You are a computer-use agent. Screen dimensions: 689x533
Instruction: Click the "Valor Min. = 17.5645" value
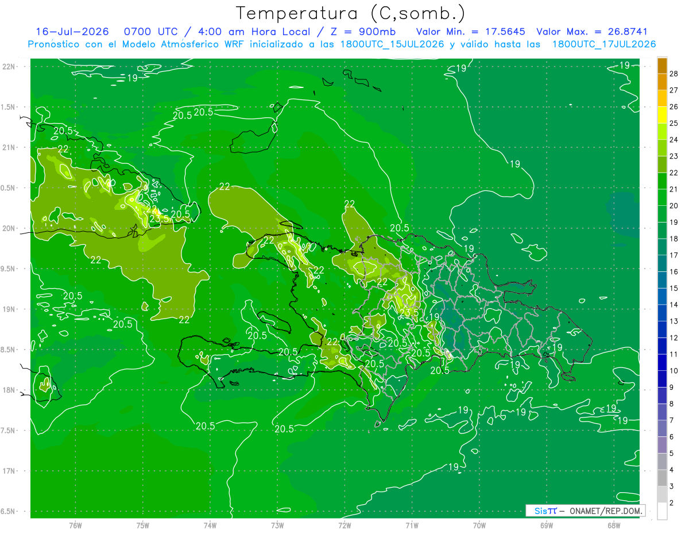click(470, 32)
